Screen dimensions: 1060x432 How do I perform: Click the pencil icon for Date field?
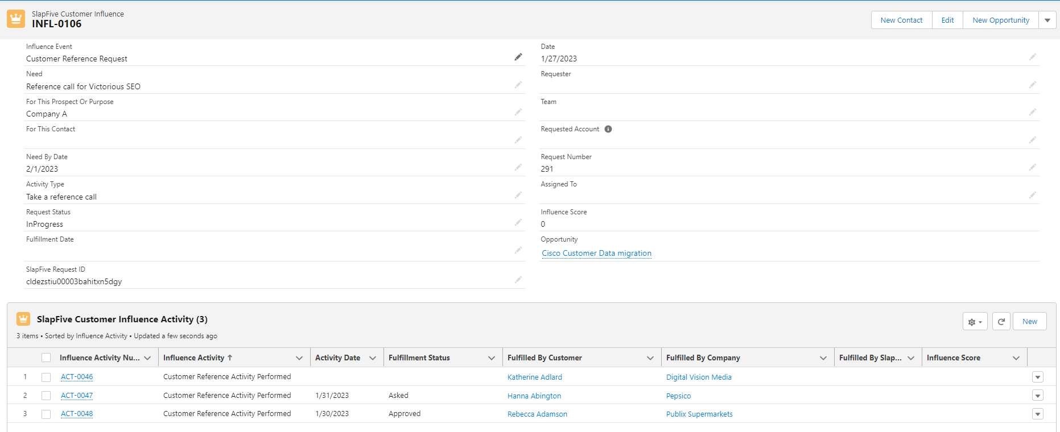point(1032,57)
